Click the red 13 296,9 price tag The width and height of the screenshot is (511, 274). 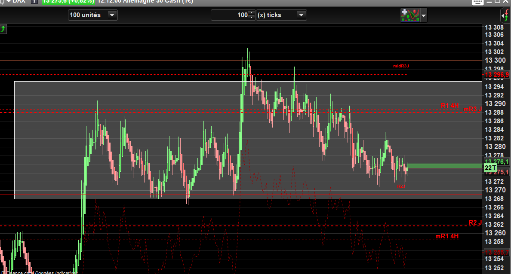tap(496, 75)
